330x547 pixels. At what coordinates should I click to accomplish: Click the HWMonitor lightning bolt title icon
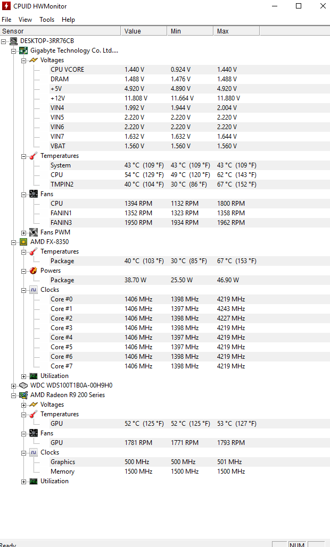pos(6,6)
